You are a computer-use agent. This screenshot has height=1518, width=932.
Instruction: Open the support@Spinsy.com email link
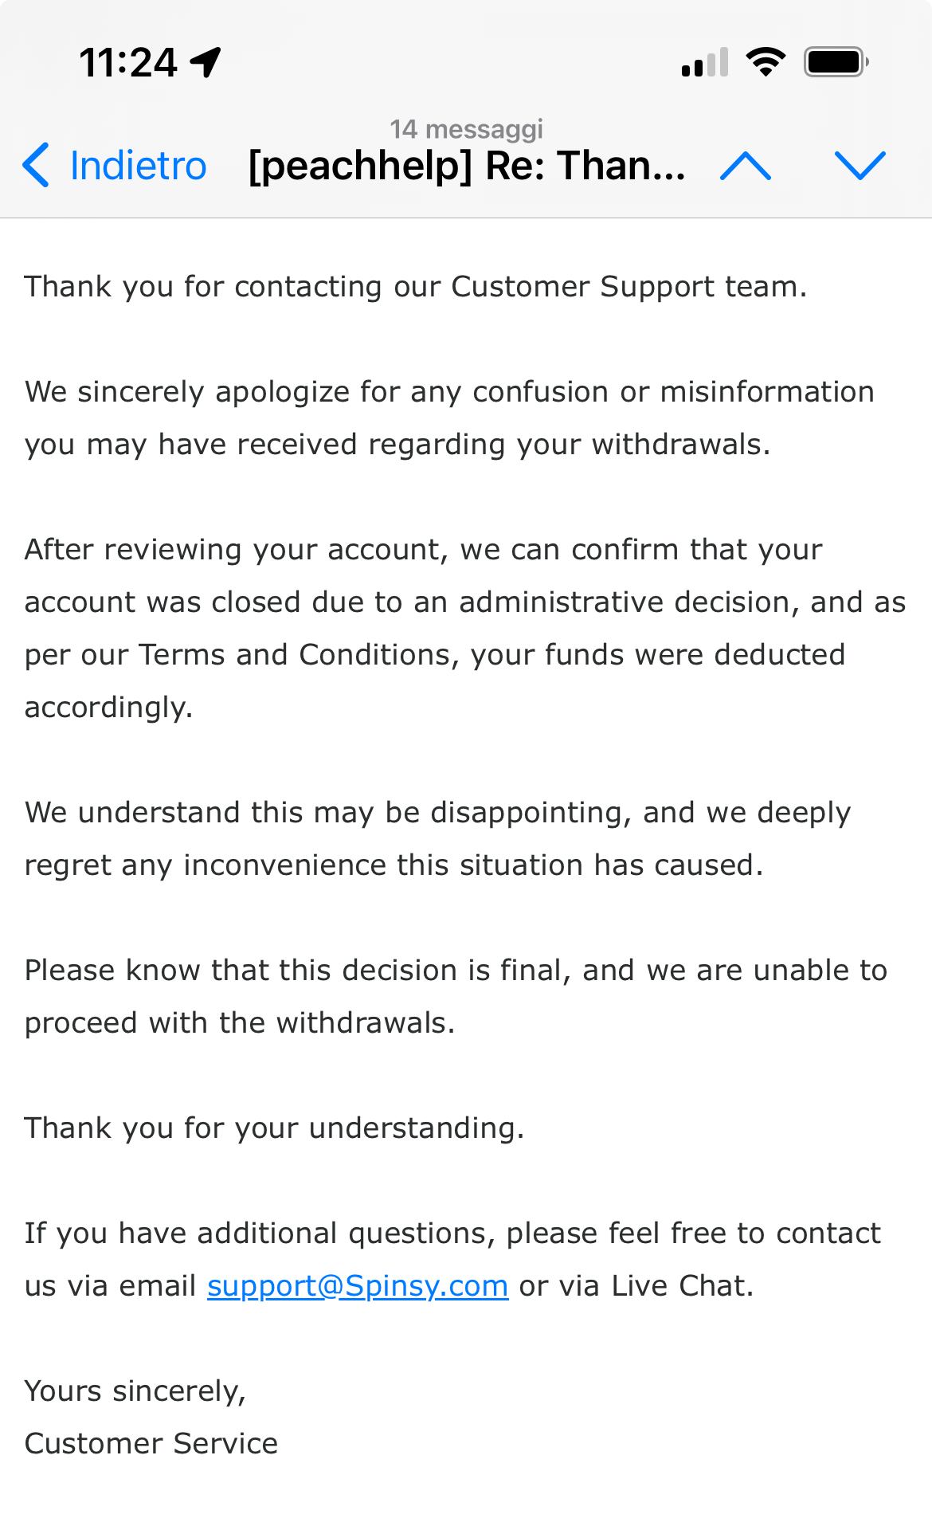pyautogui.click(x=358, y=1285)
